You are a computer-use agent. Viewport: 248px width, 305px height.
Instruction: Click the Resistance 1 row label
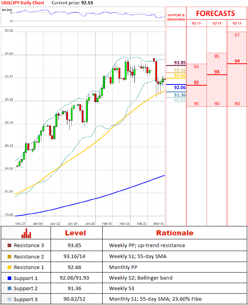29,267
